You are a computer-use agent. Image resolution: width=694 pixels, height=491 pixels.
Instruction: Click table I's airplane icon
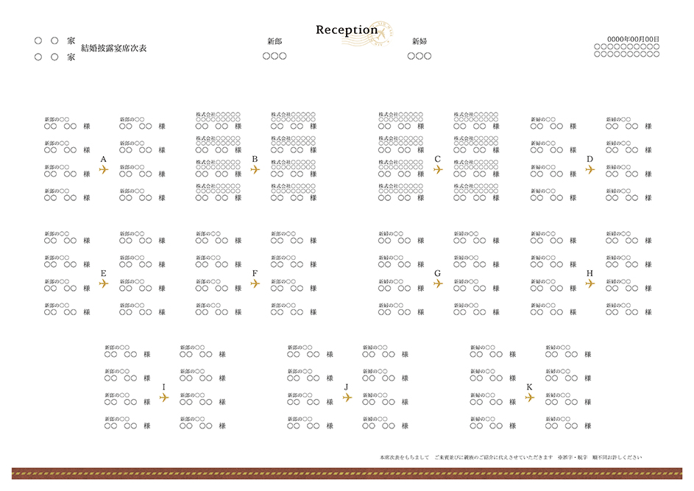(163, 398)
